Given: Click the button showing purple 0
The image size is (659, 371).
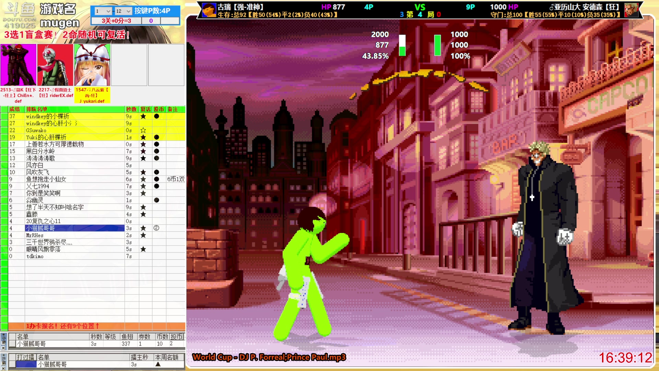Looking at the screenshot, I should pyautogui.click(x=151, y=21).
